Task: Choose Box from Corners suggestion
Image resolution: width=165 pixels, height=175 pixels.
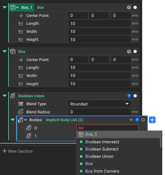Action: [118, 171]
